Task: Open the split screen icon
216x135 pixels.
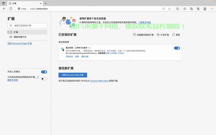Action: [163, 9]
